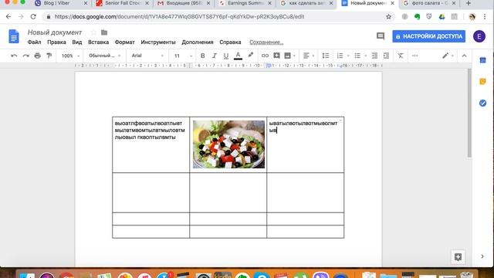Toggle bold formatting
This screenshot has height=278, width=494.
pos(202,56)
